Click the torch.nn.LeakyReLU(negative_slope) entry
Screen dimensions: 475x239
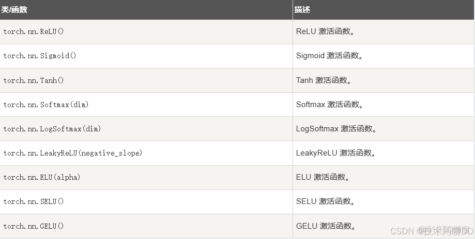[x=73, y=153]
